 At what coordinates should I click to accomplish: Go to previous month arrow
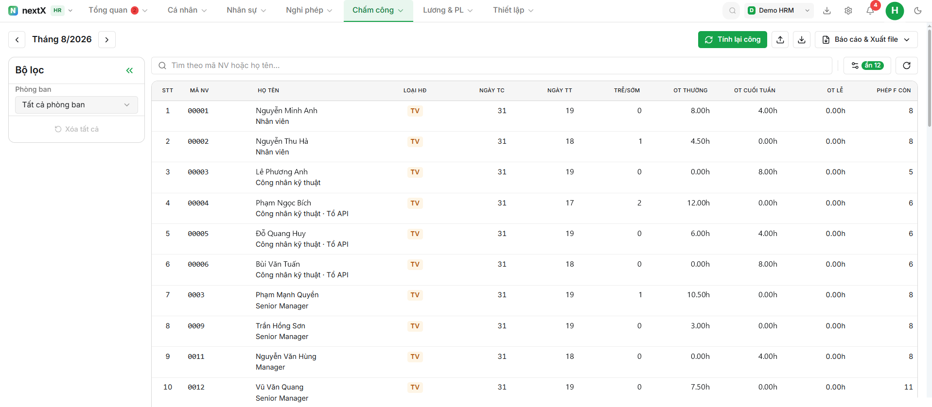point(17,40)
